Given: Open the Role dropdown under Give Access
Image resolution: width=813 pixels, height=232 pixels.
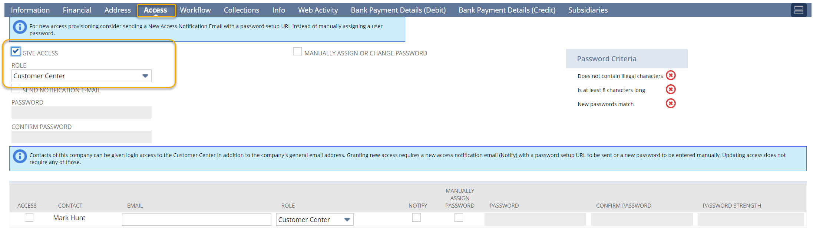Looking at the screenshot, I should point(145,76).
